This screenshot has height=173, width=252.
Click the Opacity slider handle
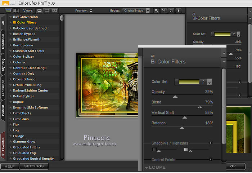pos(175,97)
